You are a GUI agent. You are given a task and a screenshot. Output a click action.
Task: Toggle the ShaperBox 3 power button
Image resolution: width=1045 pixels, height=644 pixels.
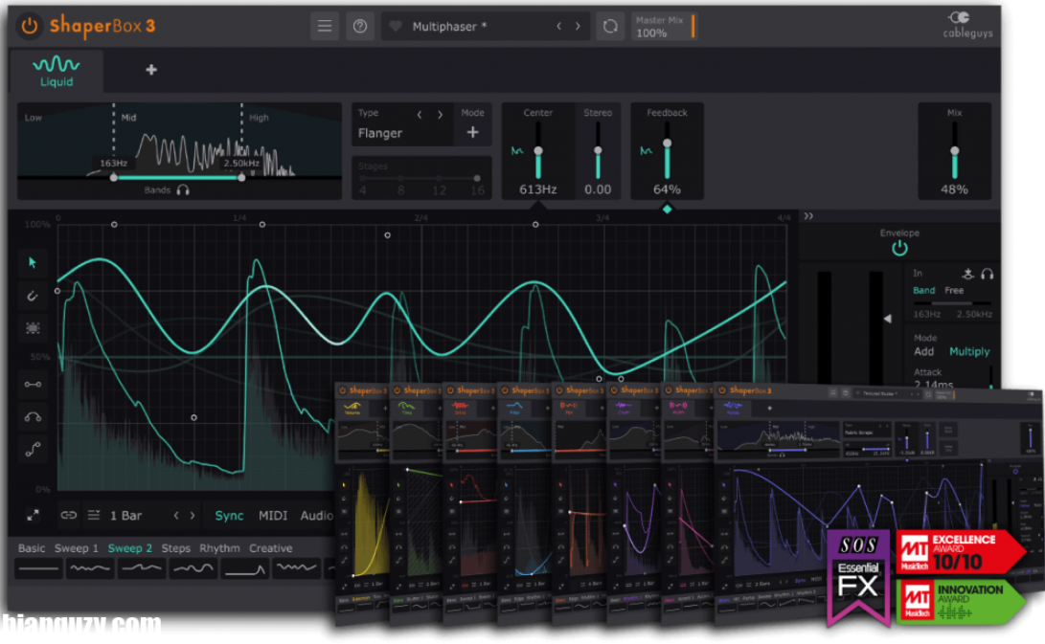pyautogui.click(x=30, y=26)
